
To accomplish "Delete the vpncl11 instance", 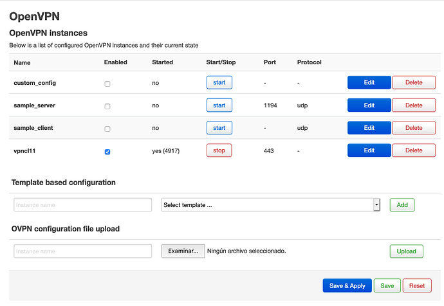I will (x=414, y=150).
